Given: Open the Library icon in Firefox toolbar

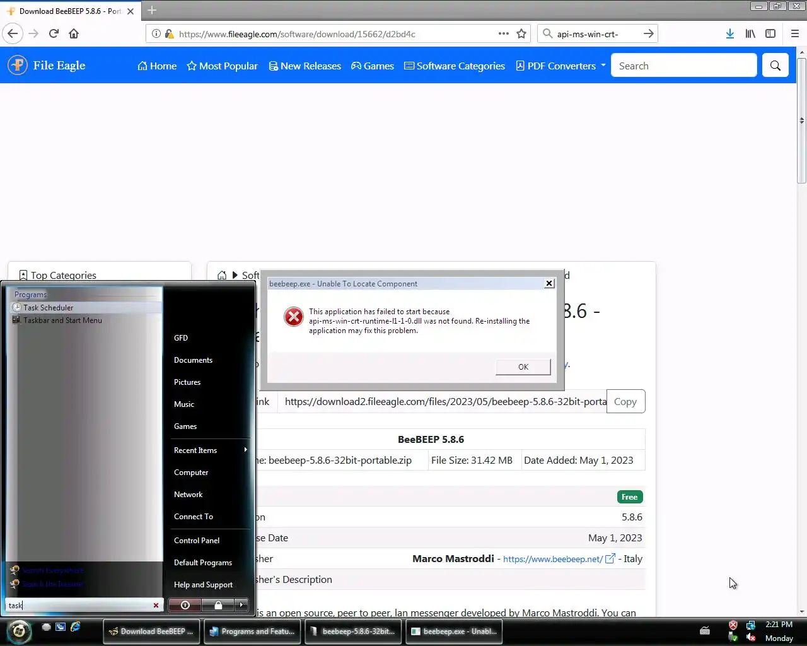Looking at the screenshot, I should (750, 33).
